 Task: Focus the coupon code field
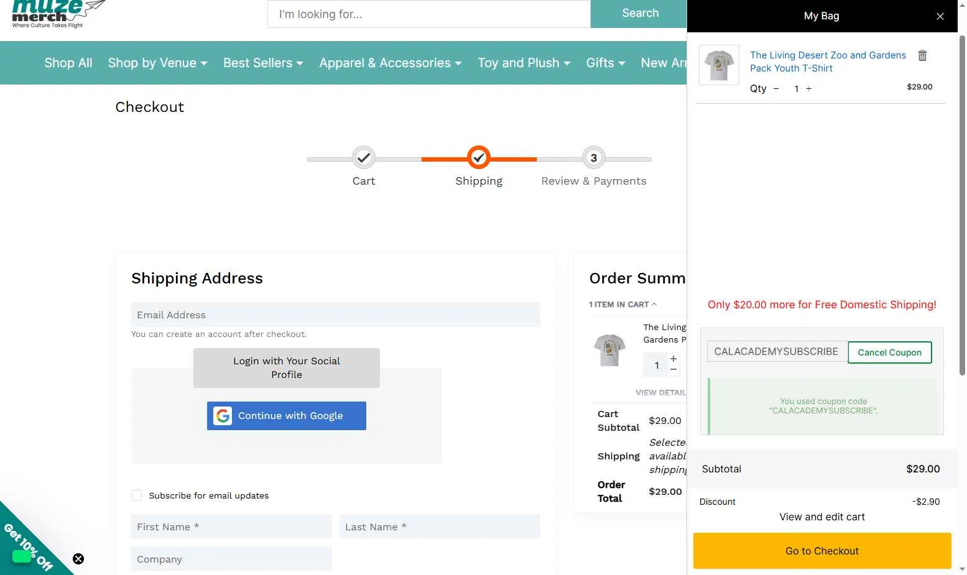[777, 351]
